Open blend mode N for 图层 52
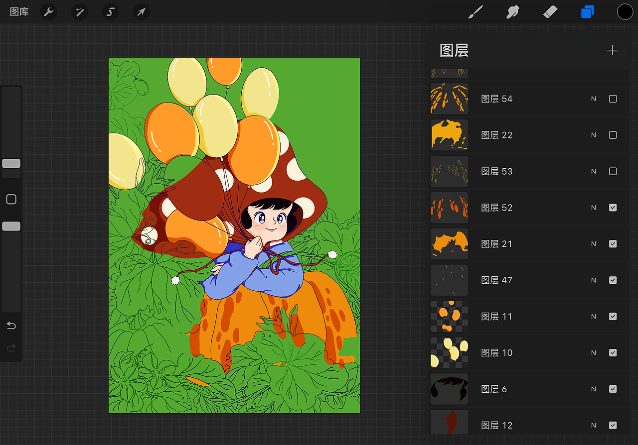The width and height of the screenshot is (638, 445). click(593, 208)
